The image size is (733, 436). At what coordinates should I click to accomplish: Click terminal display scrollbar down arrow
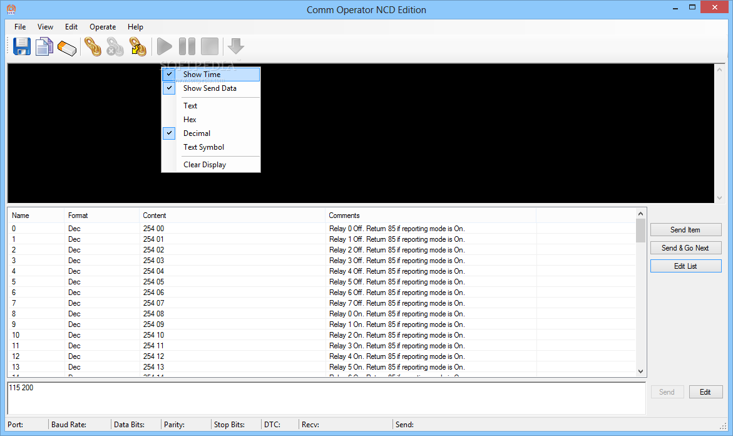[x=719, y=198]
